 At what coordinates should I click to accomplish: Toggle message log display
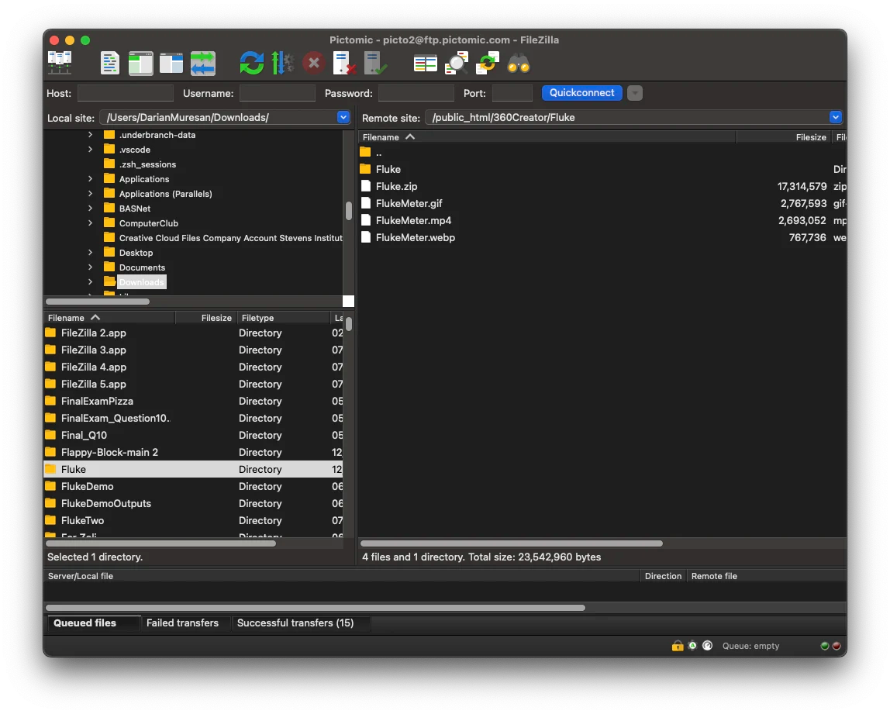[x=110, y=63]
